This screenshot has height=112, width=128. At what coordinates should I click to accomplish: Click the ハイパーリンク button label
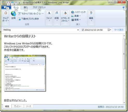pos(80,12)
